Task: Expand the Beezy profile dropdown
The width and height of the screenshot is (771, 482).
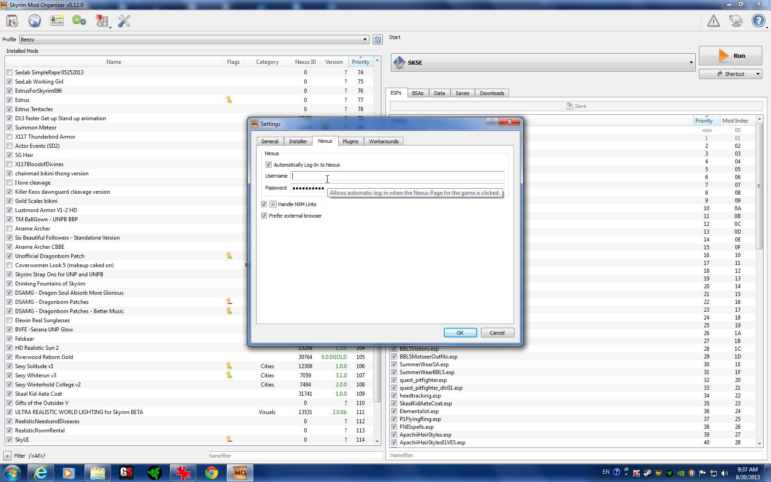Action: pyautogui.click(x=365, y=39)
